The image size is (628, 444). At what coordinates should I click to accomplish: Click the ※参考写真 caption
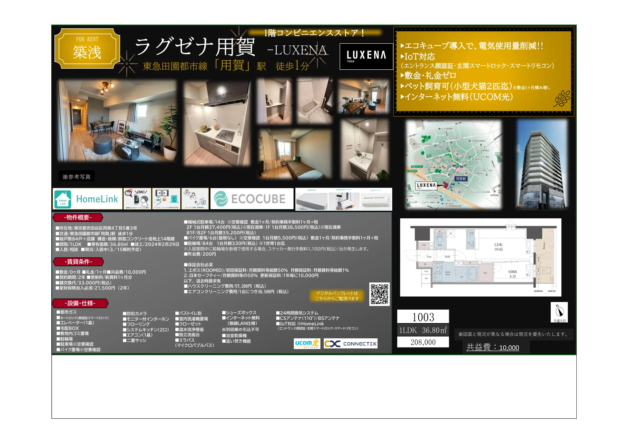[77, 177]
